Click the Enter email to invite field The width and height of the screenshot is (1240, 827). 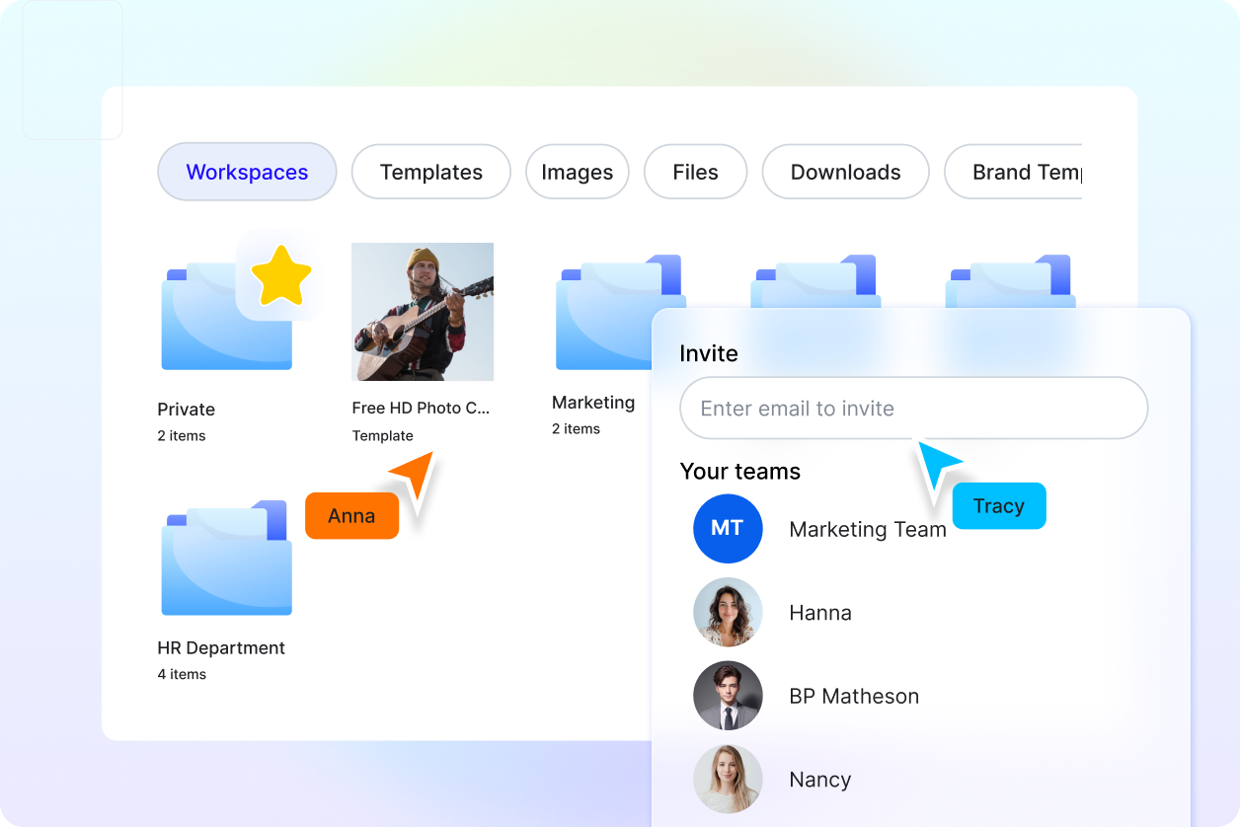[913, 408]
